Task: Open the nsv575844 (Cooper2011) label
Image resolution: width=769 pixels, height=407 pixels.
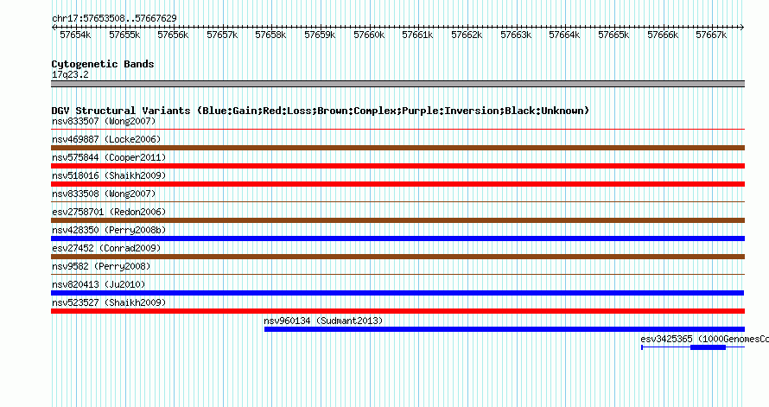Action: [109, 157]
